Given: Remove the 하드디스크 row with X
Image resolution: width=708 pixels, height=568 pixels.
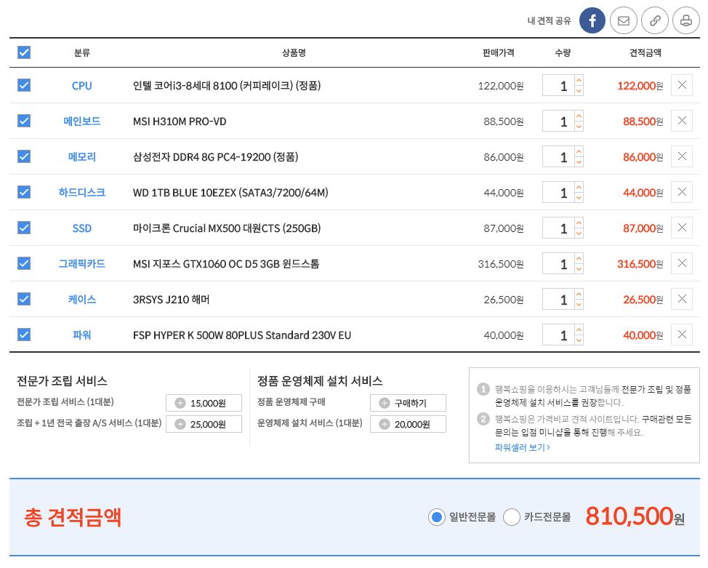Looking at the screenshot, I should coord(682,192).
